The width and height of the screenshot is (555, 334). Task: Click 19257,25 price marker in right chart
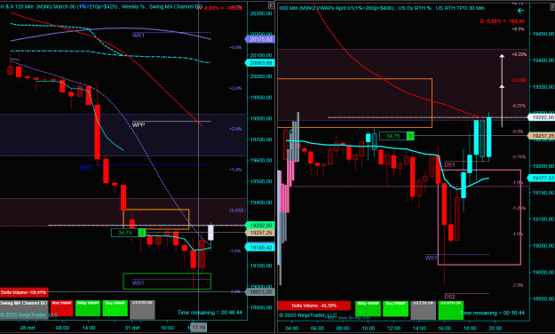[542, 136]
